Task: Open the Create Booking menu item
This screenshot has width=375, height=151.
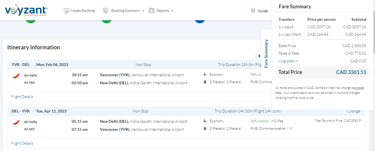Action: 82,11
